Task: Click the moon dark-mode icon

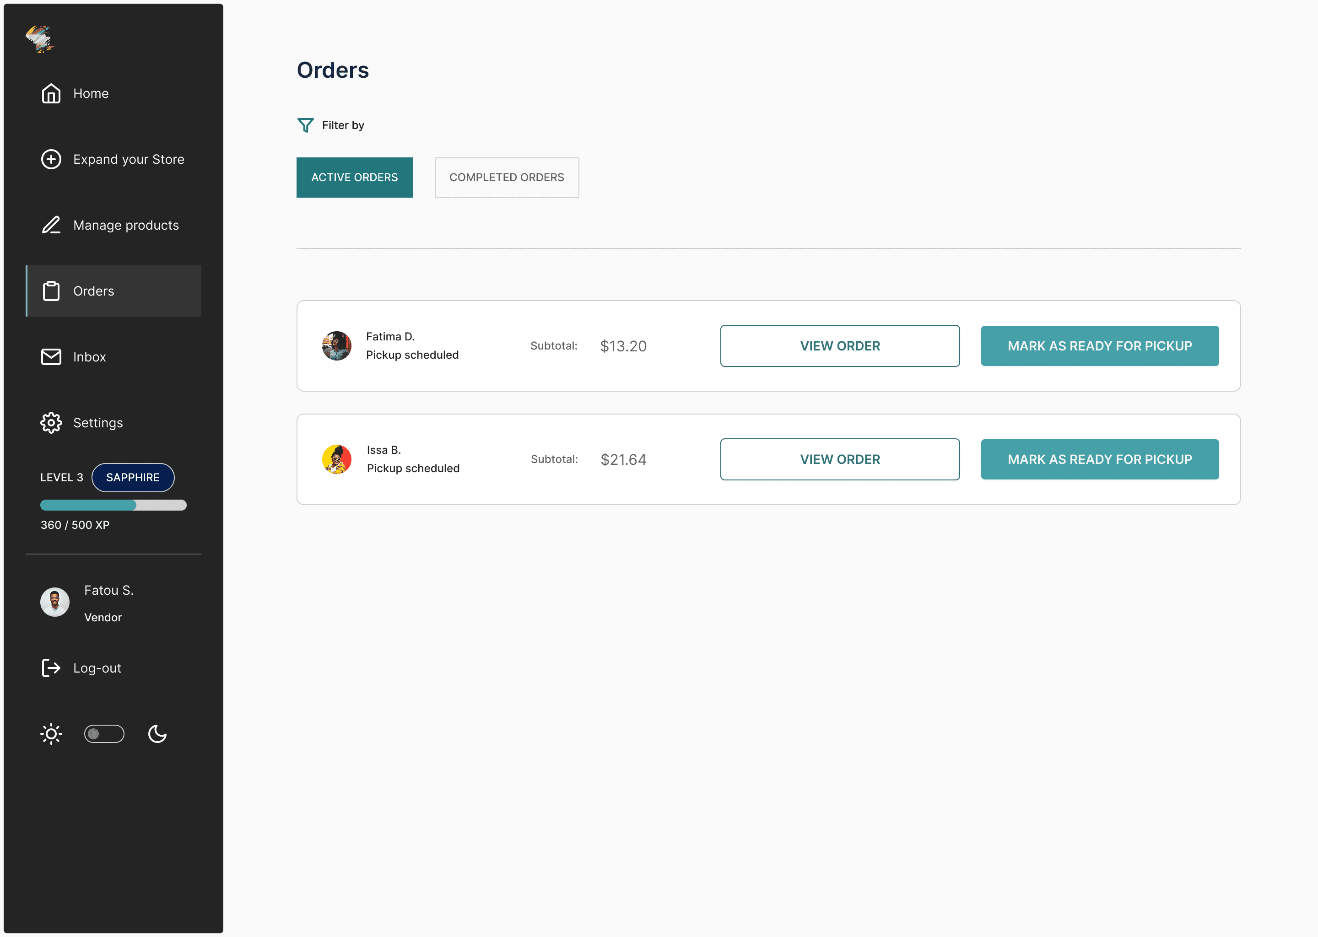Action: [157, 734]
